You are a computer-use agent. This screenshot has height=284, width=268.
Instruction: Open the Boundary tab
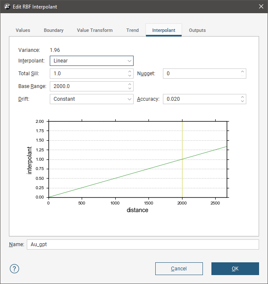(54, 30)
